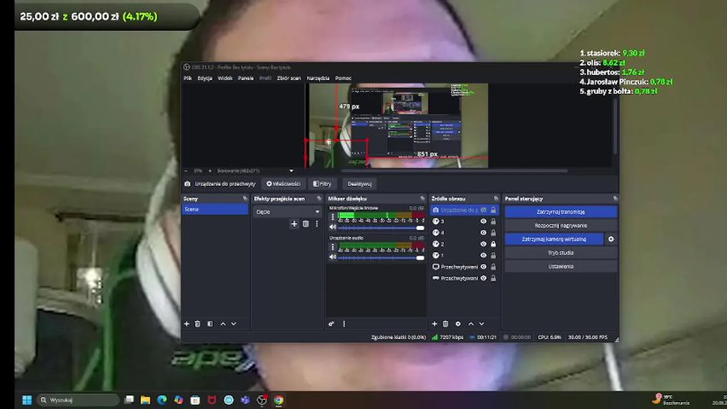Open the Urządzenie audio channel three-dot menu
The height and width of the screenshot is (409, 727).
(333, 247)
